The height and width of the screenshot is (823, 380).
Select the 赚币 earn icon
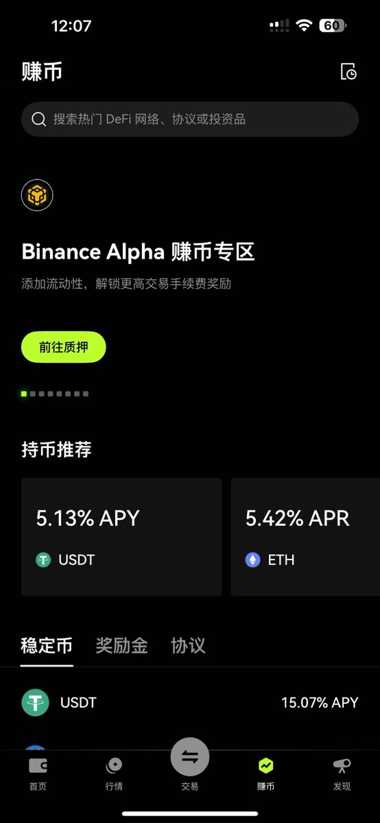265,765
